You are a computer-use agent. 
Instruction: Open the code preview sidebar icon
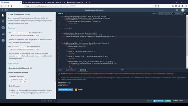point(3,28)
